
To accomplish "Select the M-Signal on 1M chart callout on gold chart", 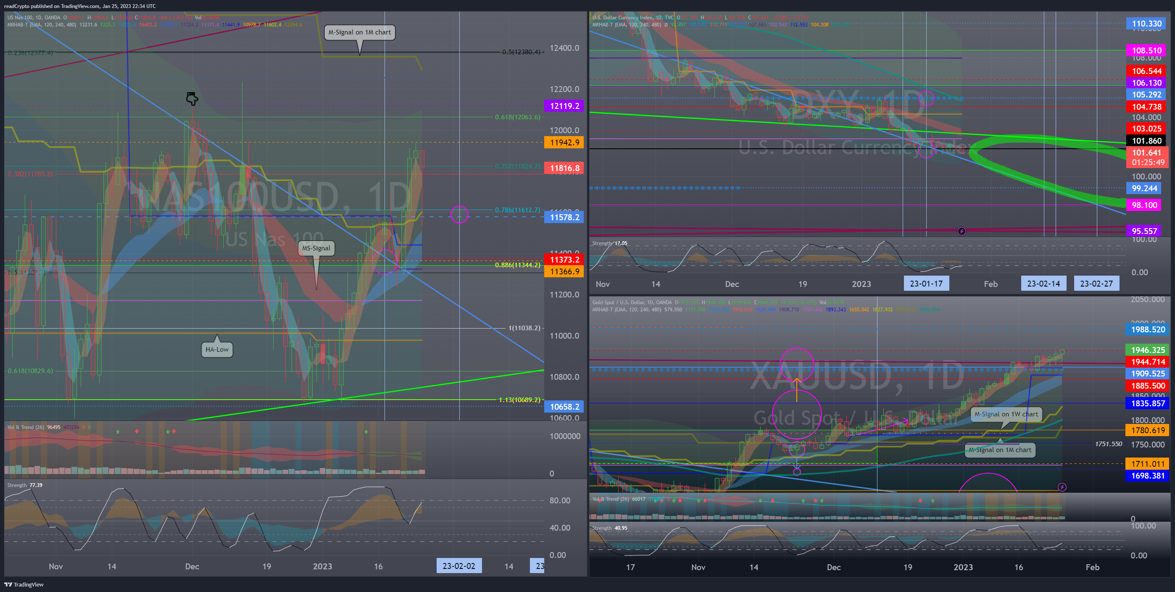I will click(999, 450).
